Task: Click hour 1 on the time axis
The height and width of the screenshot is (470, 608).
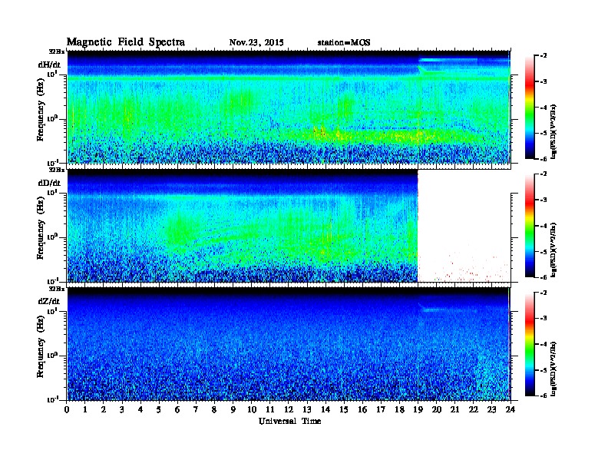Action: point(85,410)
